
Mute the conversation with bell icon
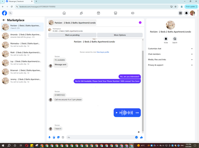[166, 39]
